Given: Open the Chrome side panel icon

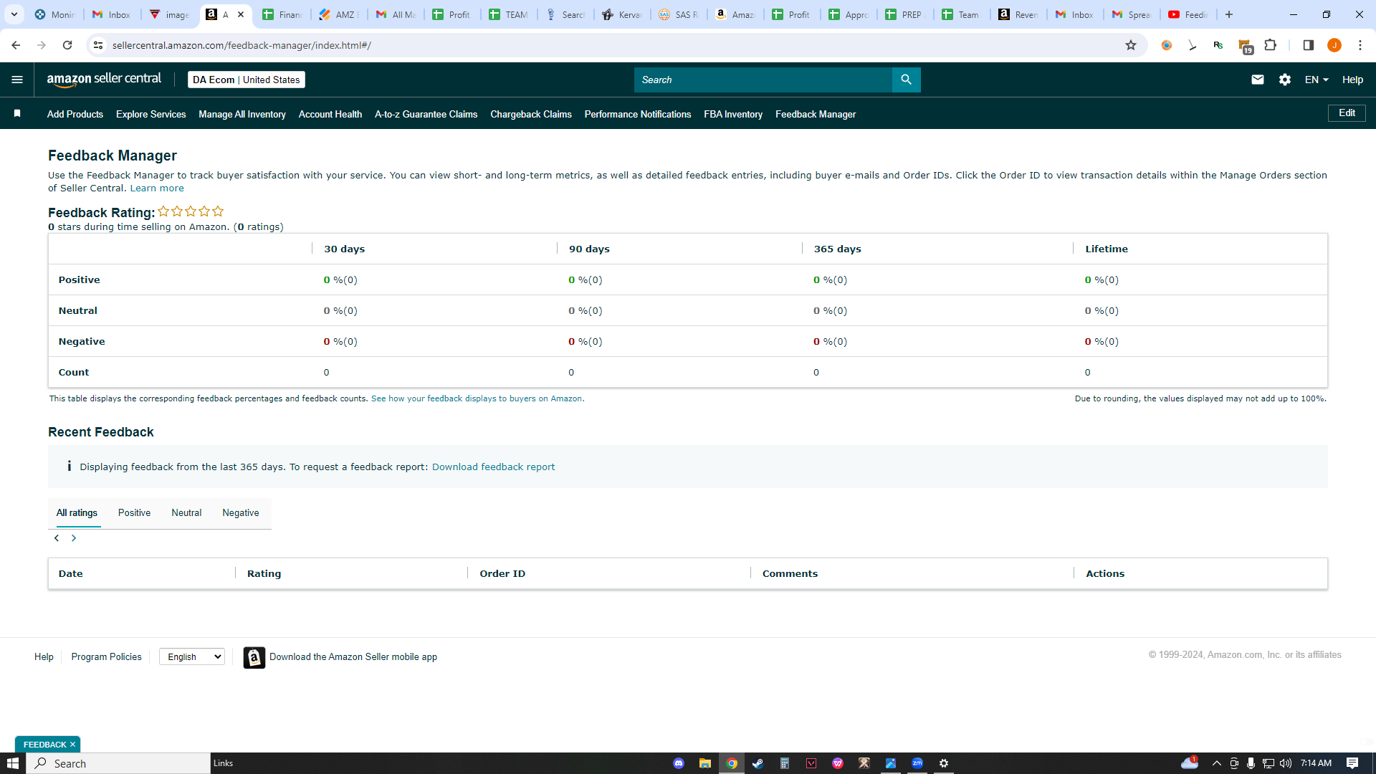Looking at the screenshot, I should tap(1308, 45).
